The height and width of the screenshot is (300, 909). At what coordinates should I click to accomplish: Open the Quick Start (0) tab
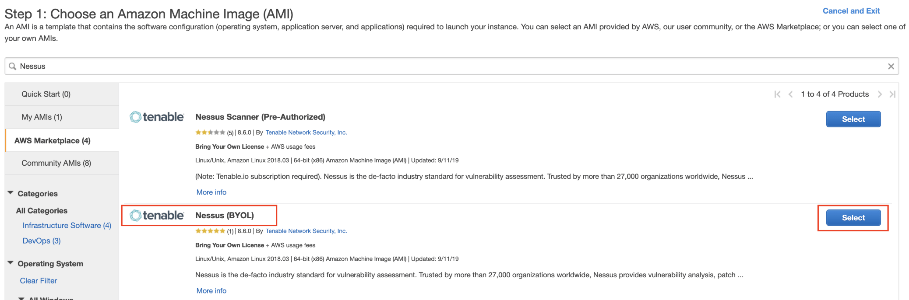pyautogui.click(x=62, y=94)
